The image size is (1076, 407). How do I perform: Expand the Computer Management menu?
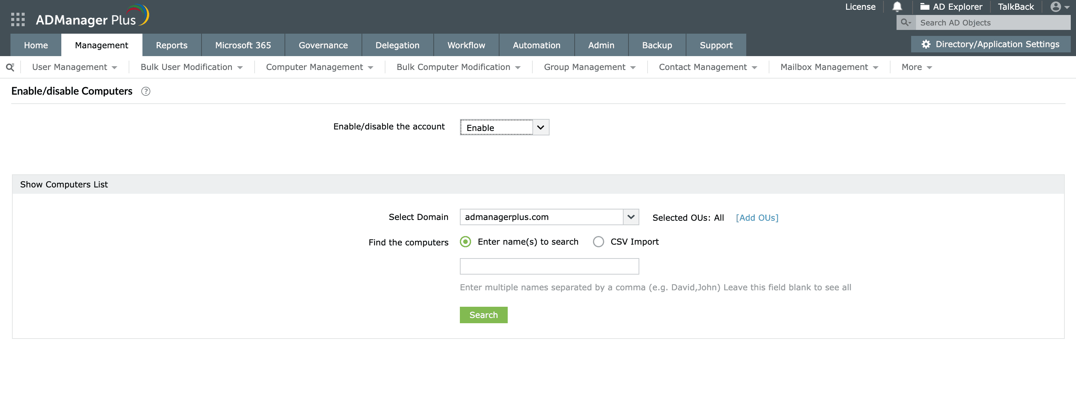coord(319,67)
